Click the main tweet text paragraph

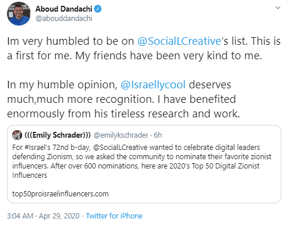(144, 77)
